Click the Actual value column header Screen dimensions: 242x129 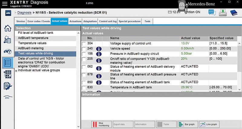[191, 38]
